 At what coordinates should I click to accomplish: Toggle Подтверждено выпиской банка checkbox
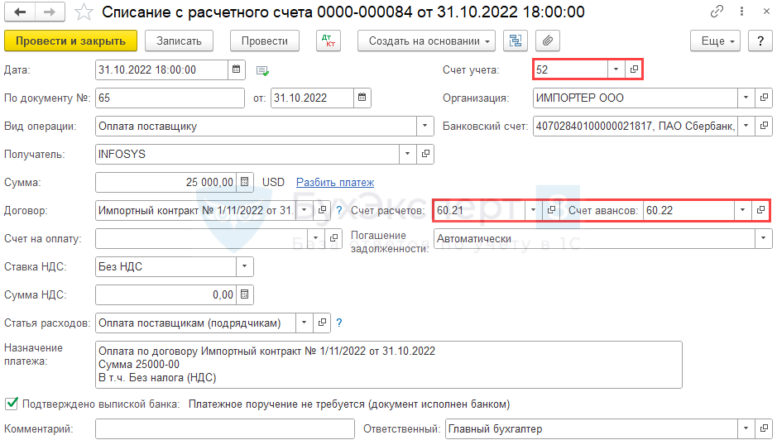pos(12,404)
